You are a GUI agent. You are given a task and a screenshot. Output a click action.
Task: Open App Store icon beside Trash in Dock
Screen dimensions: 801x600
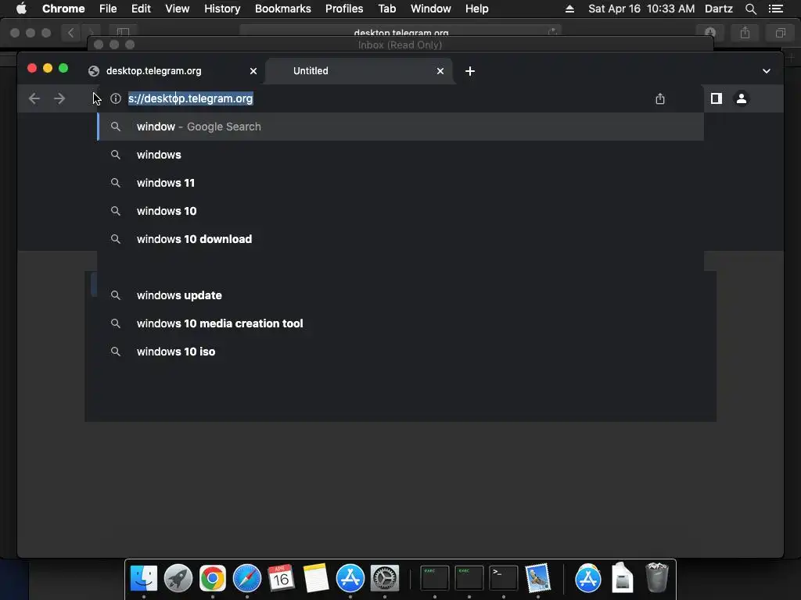coord(588,578)
